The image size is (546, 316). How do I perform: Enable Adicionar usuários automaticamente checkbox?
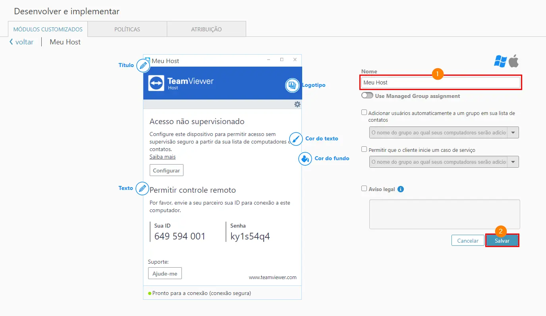click(364, 113)
